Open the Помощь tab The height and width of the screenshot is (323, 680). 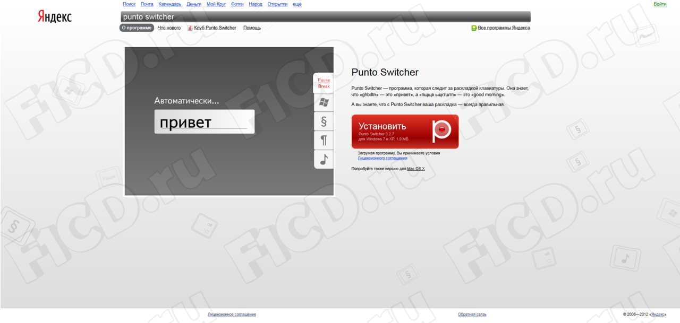tap(252, 28)
